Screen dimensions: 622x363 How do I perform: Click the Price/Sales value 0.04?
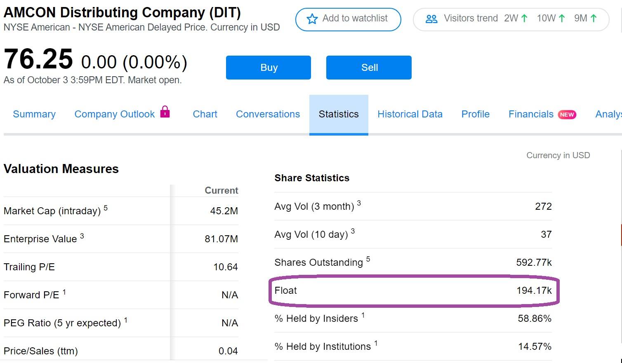(228, 351)
